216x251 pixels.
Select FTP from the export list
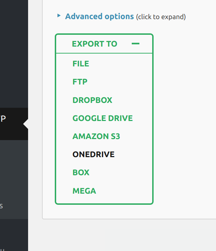[80, 82]
